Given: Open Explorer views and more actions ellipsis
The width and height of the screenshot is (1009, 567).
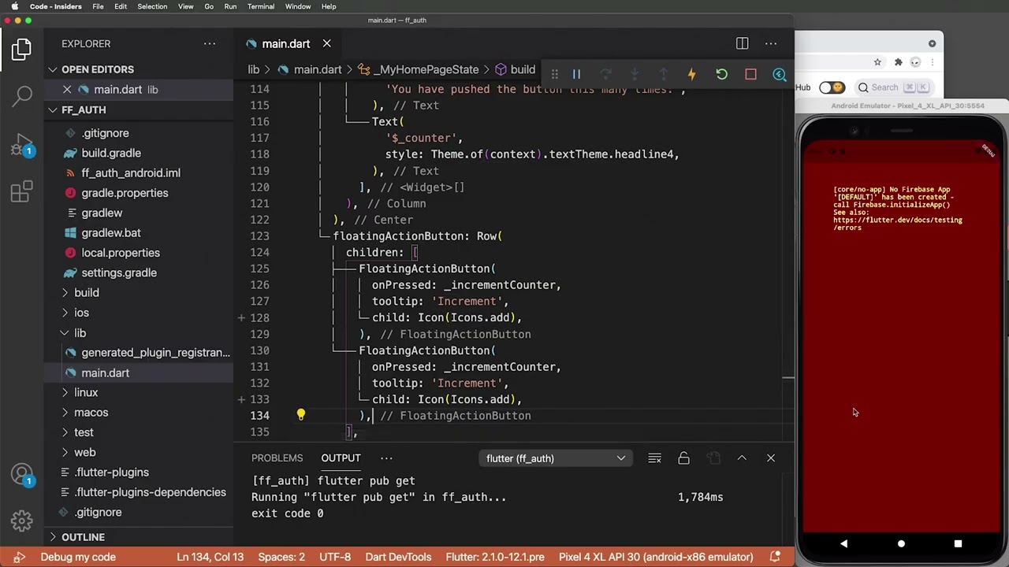Looking at the screenshot, I should [x=209, y=43].
